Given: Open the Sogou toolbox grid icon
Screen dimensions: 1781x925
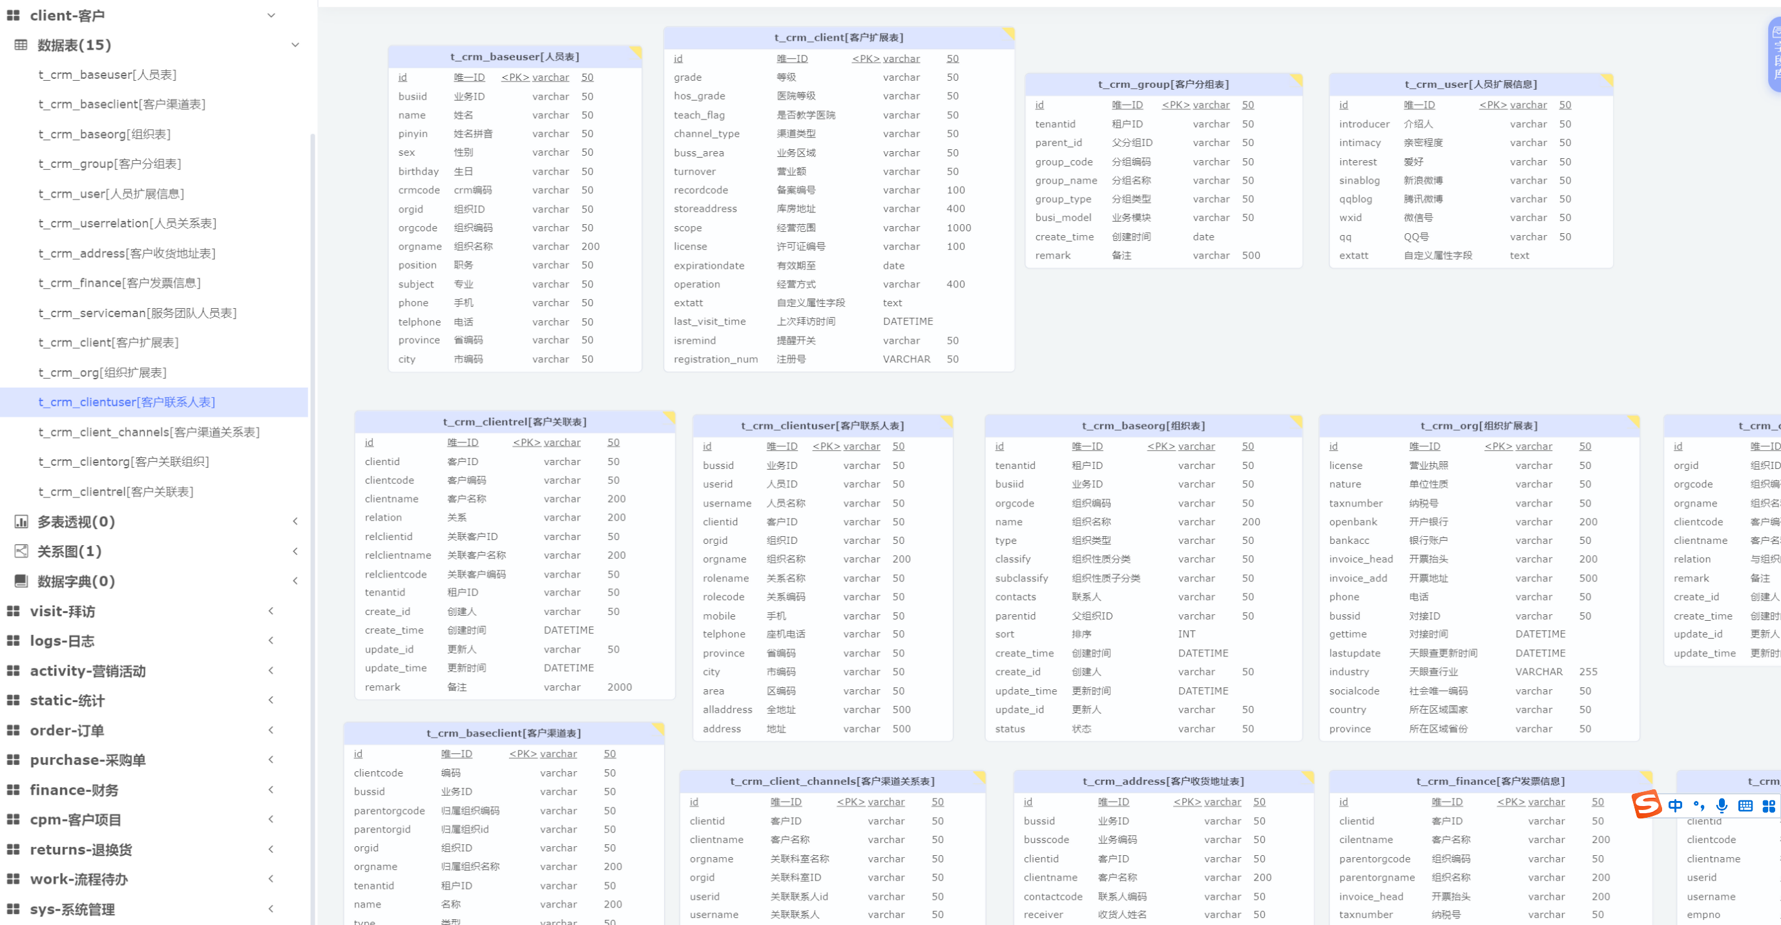Looking at the screenshot, I should 1769,805.
